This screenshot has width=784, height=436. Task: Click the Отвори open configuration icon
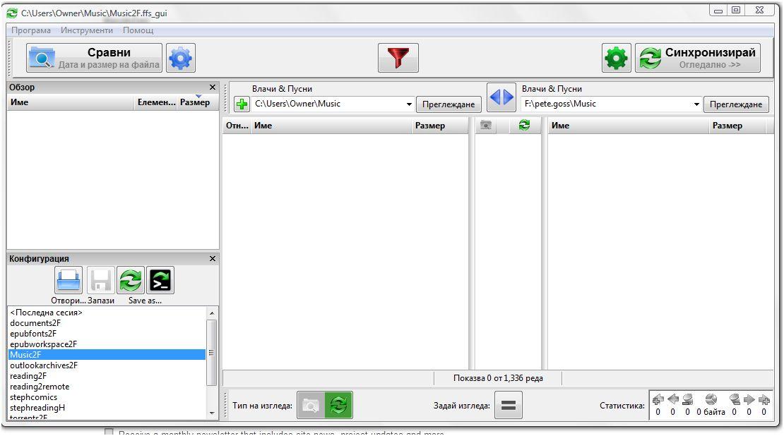click(x=69, y=280)
